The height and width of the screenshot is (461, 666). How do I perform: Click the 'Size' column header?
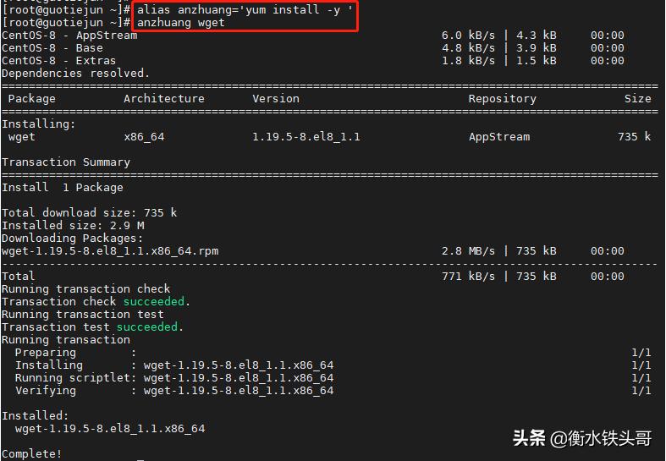pyautogui.click(x=637, y=99)
